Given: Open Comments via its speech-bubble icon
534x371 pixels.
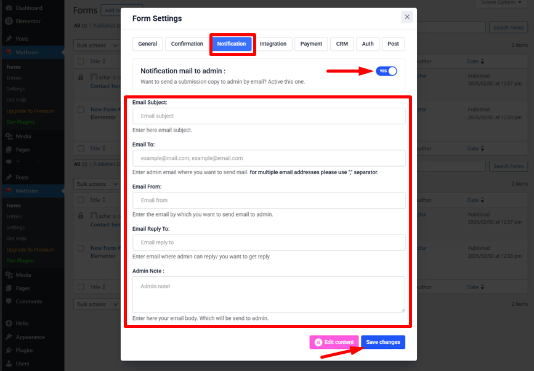Looking at the screenshot, I should pos(9,301).
